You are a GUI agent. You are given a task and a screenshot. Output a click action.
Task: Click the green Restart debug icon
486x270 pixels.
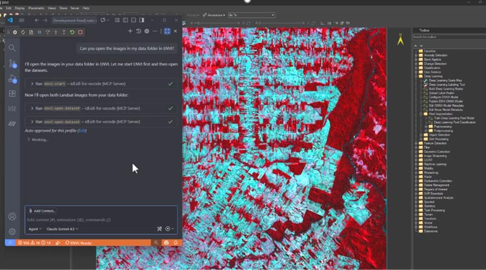coord(72,32)
